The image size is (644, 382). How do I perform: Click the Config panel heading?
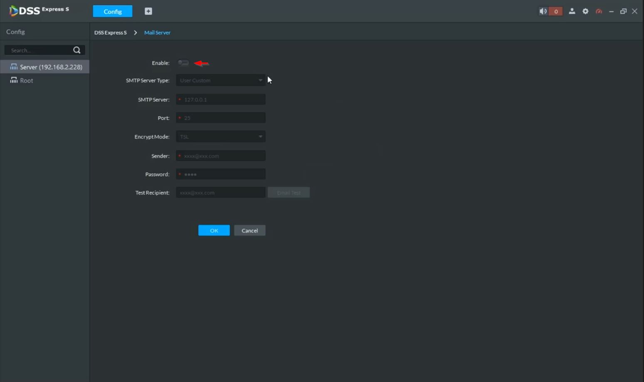15,32
